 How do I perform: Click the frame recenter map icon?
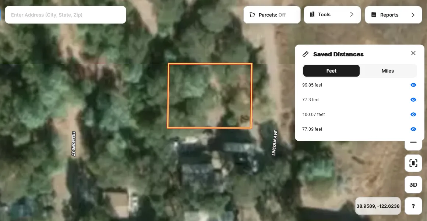point(413,163)
